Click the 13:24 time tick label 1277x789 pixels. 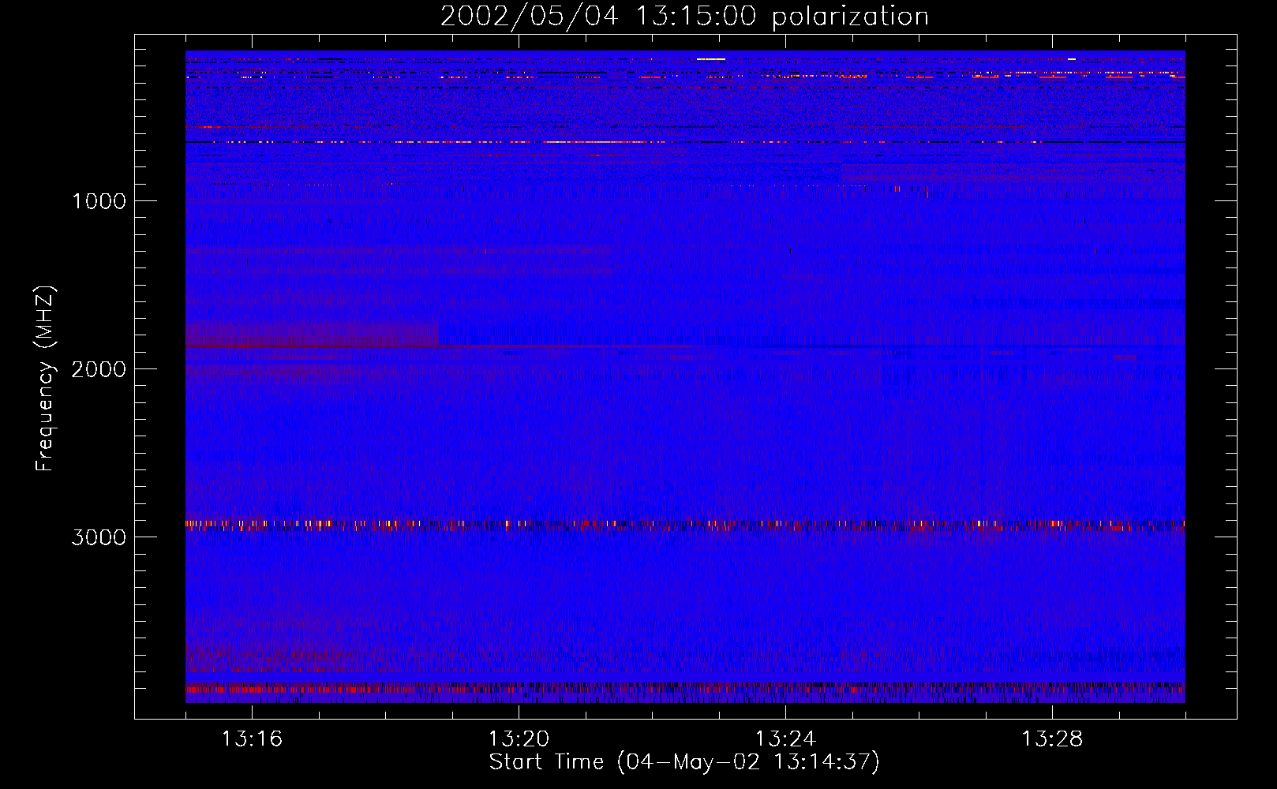pos(785,739)
